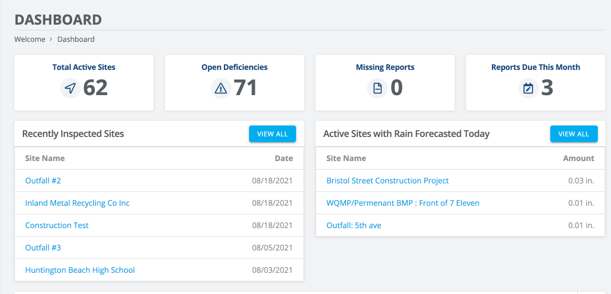Screen dimensions: 611x294
Task: Open WQMP/Permenant BMP Front of 7 Eleven
Action: tap(403, 203)
